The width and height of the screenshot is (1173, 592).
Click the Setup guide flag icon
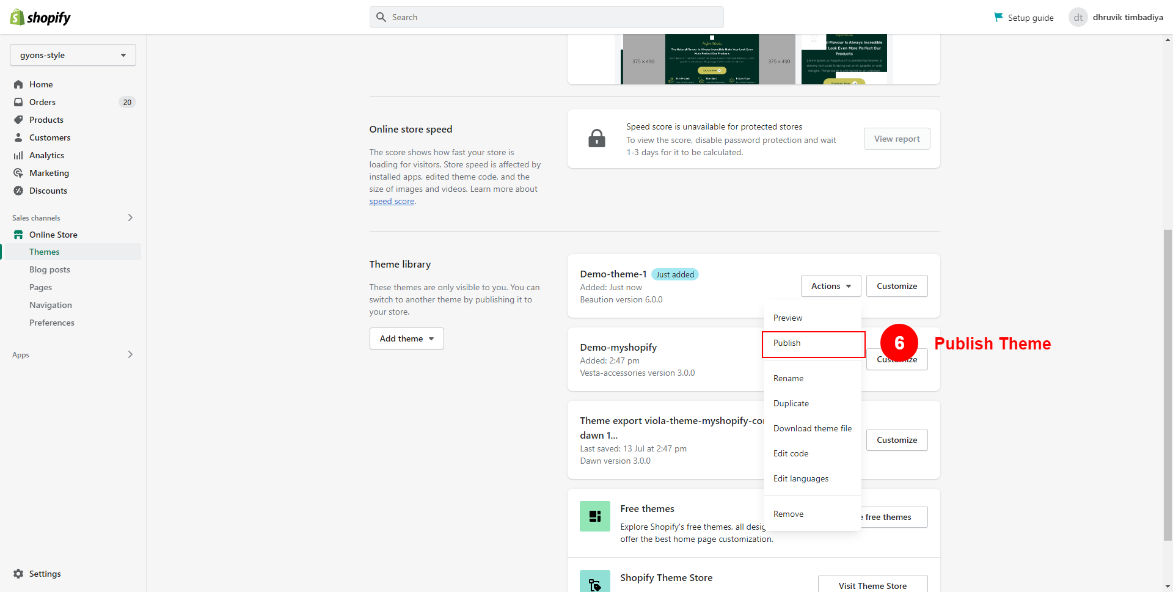point(998,17)
